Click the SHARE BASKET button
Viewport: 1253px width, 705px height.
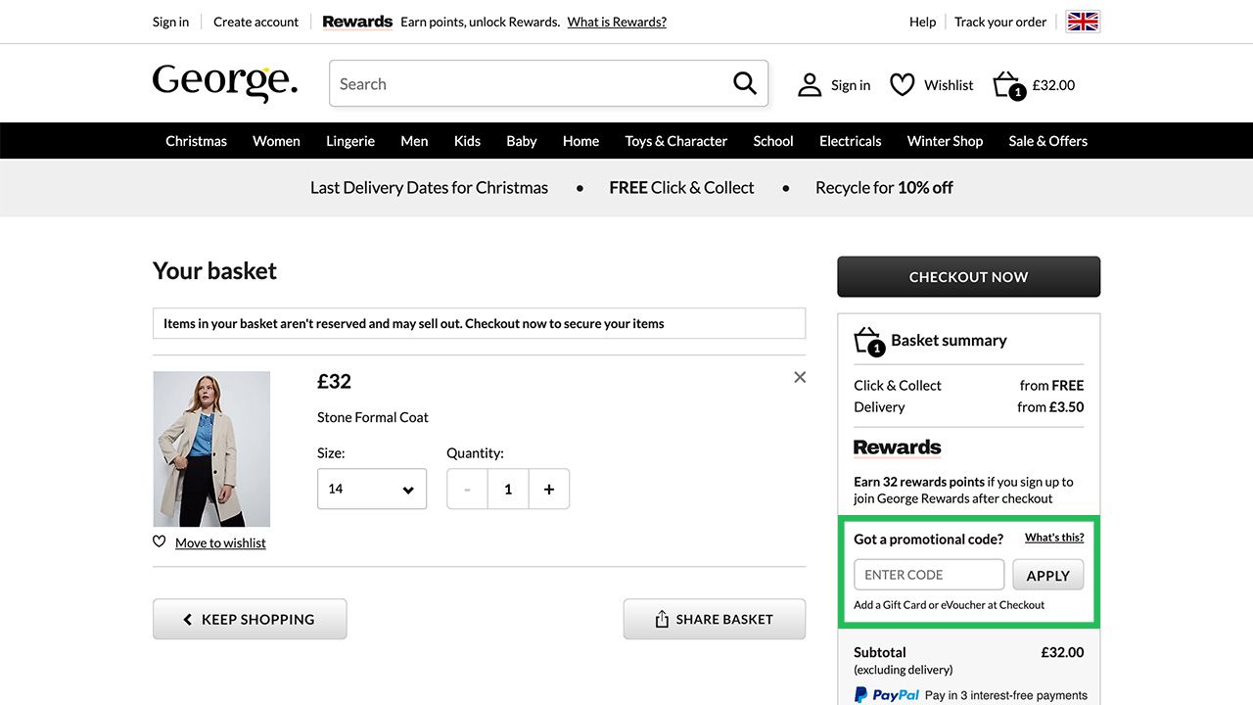coord(715,619)
